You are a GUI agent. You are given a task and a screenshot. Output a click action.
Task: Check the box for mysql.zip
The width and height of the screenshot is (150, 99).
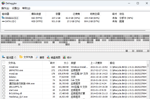click(4, 73)
